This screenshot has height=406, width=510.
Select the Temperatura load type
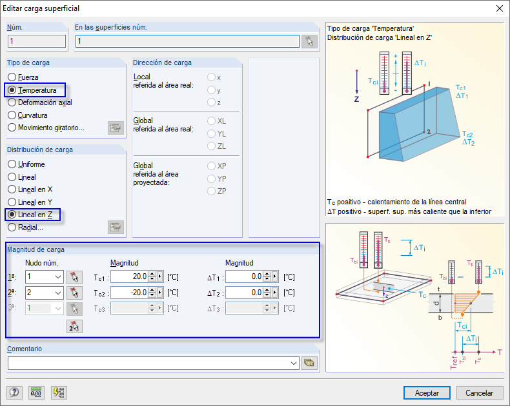pos(32,90)
